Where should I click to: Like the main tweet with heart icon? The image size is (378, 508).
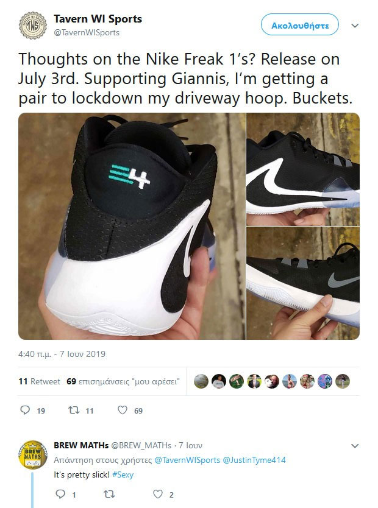tap(122, 410)
